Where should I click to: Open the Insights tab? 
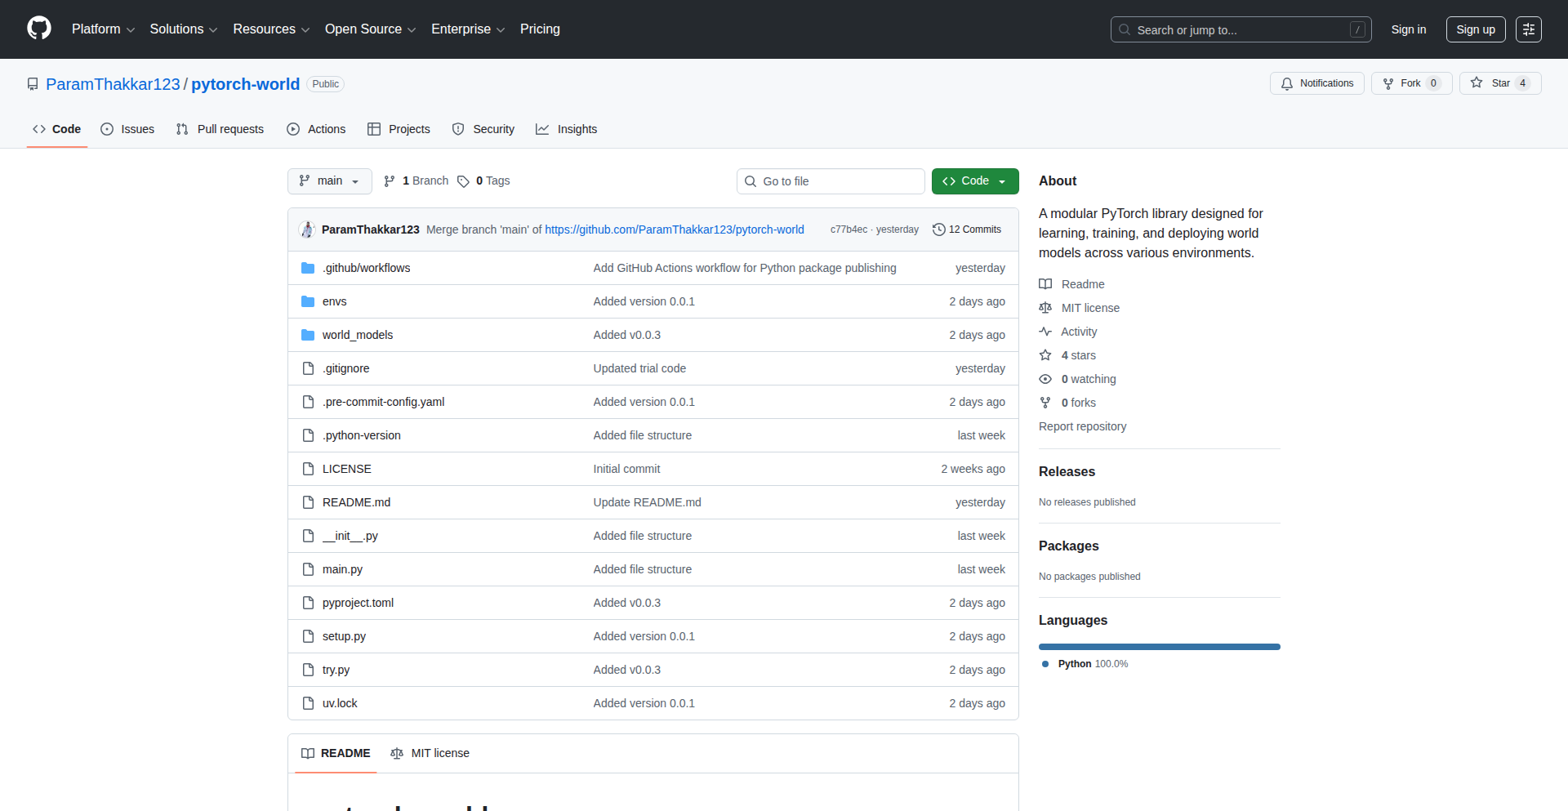pos(566,129)
